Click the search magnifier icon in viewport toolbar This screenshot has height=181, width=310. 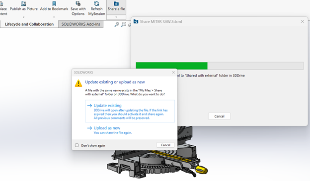[x=117, y=24]
